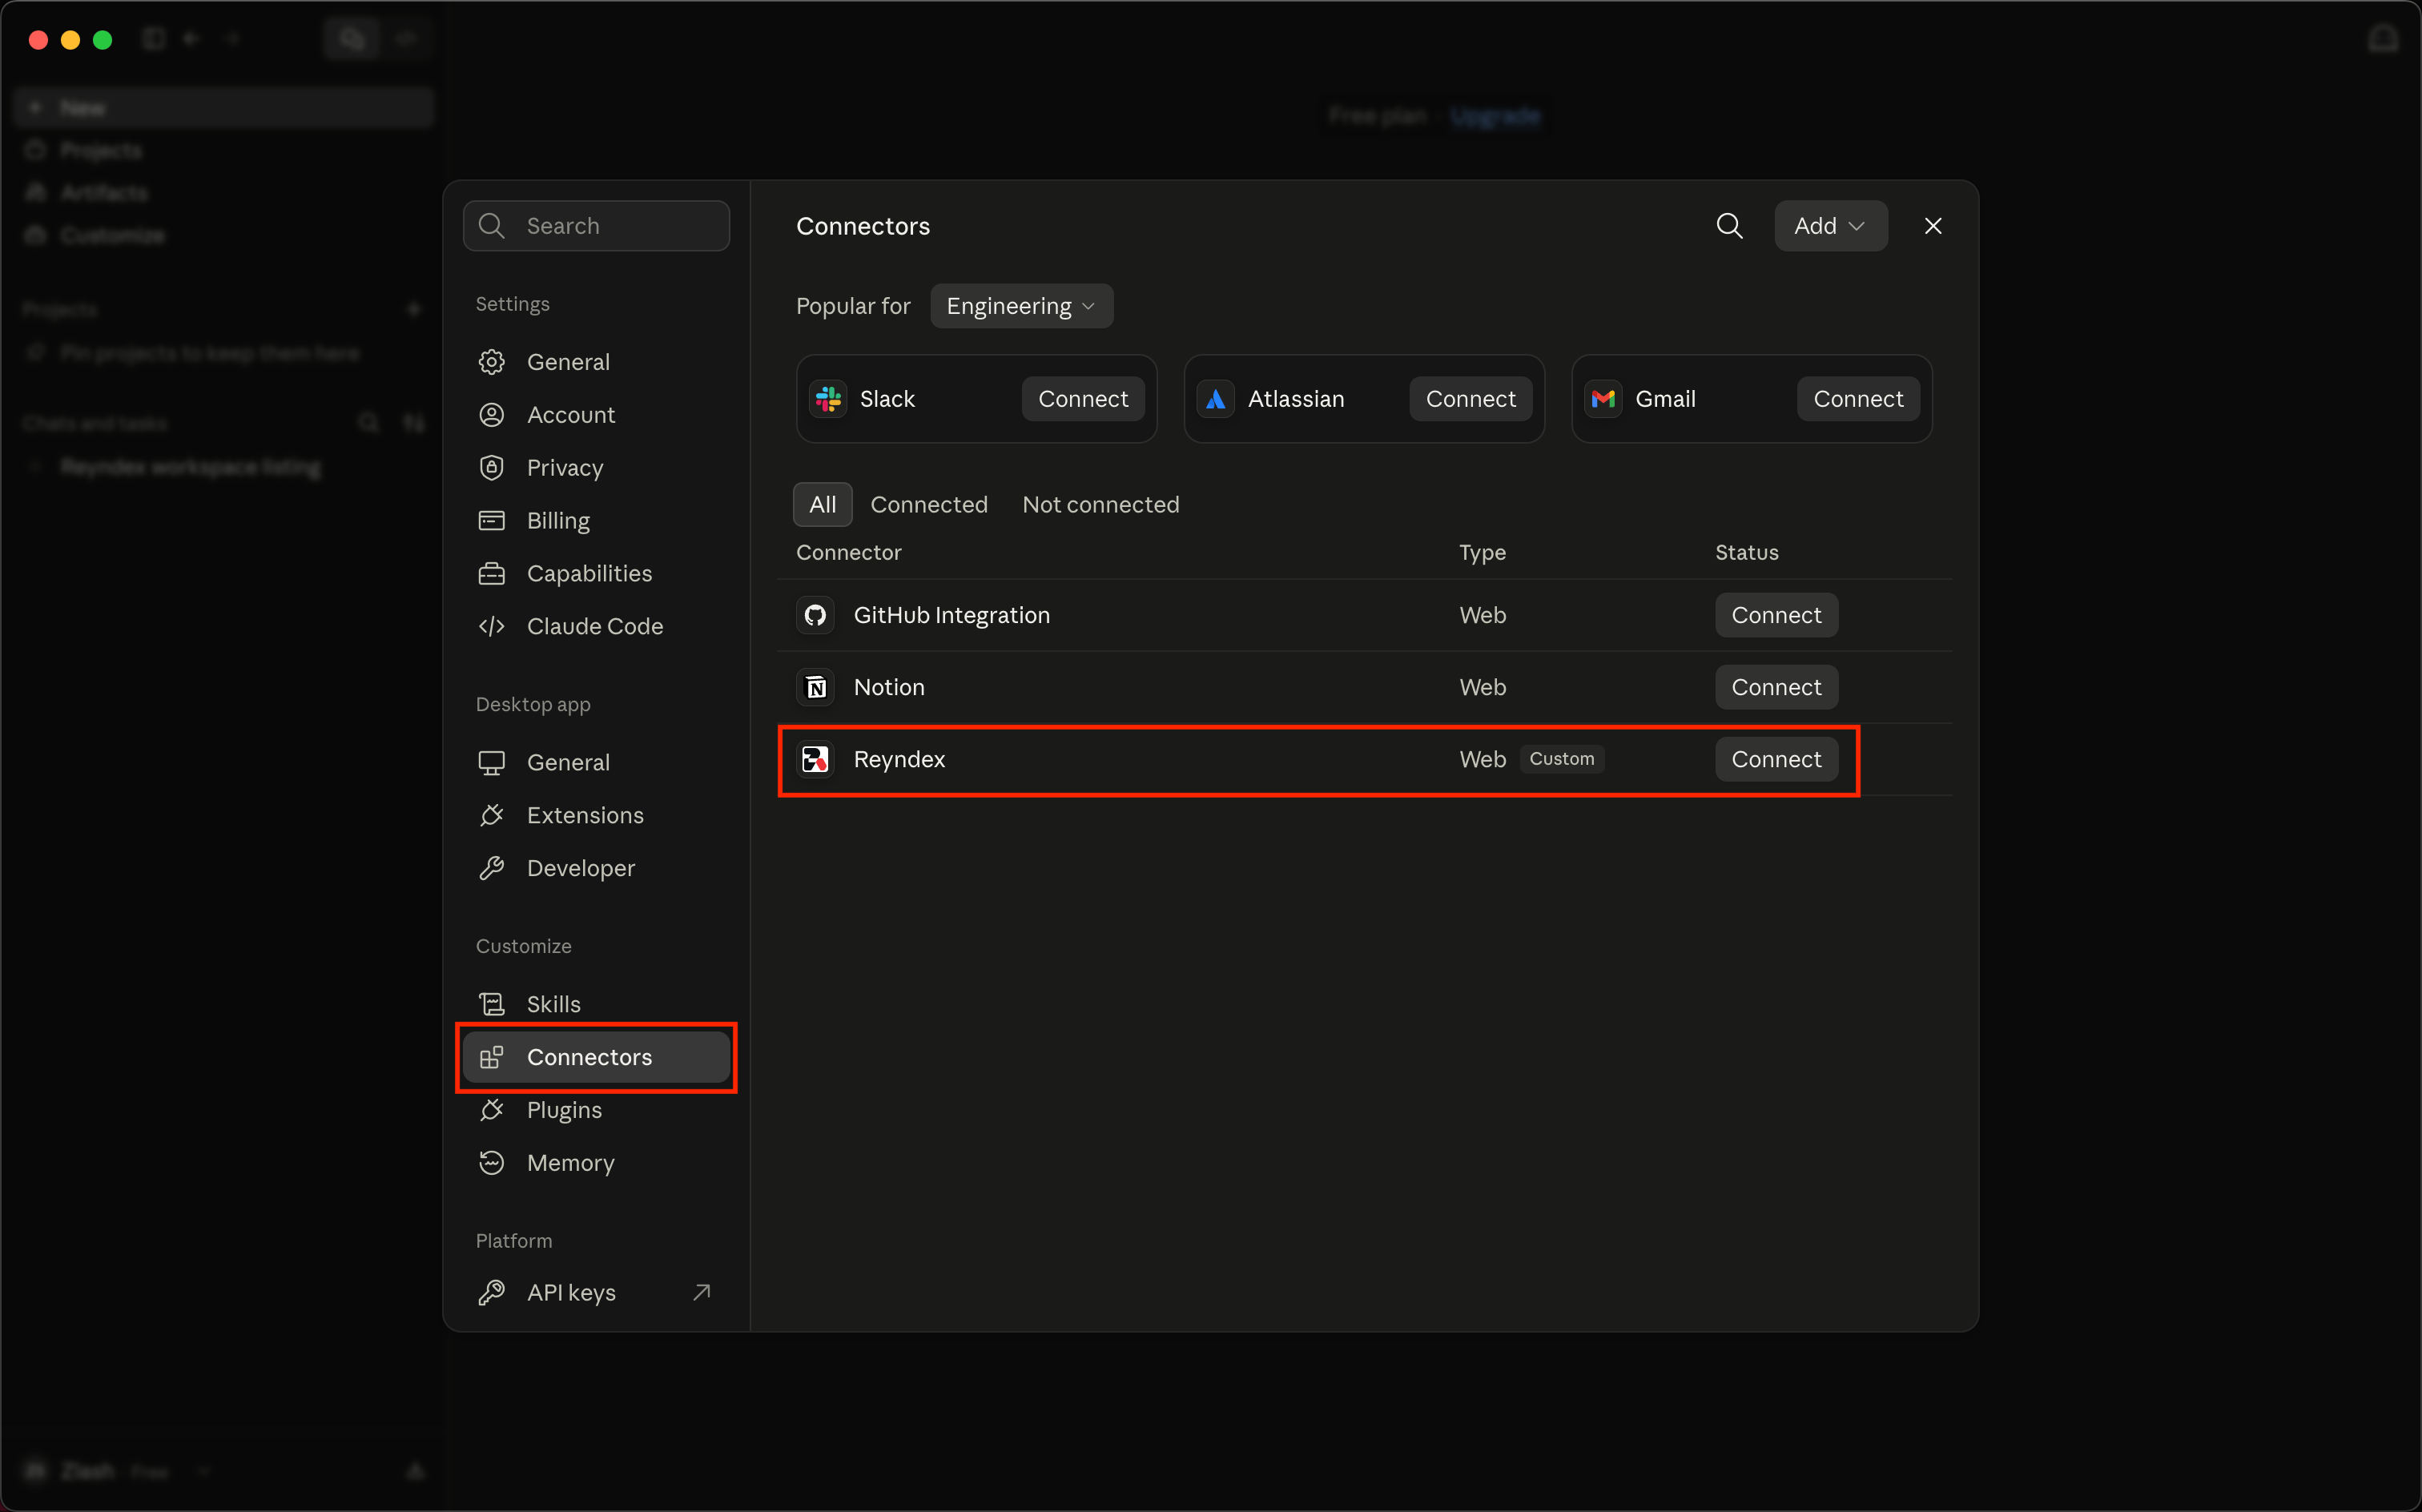Connect the Slack connector
The width and height of the screenshot is (2422, 1512).
tap(1083, 399)
